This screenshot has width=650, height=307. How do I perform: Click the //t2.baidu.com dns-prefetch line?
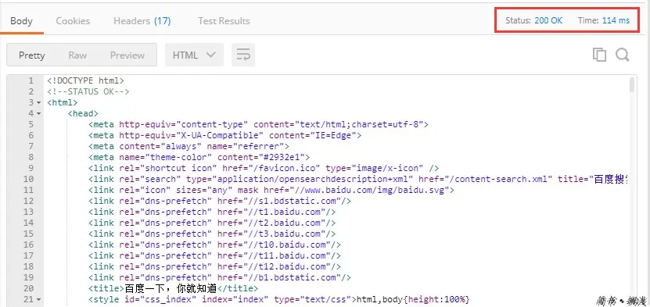pyautogui.click(x=212, y=223)
